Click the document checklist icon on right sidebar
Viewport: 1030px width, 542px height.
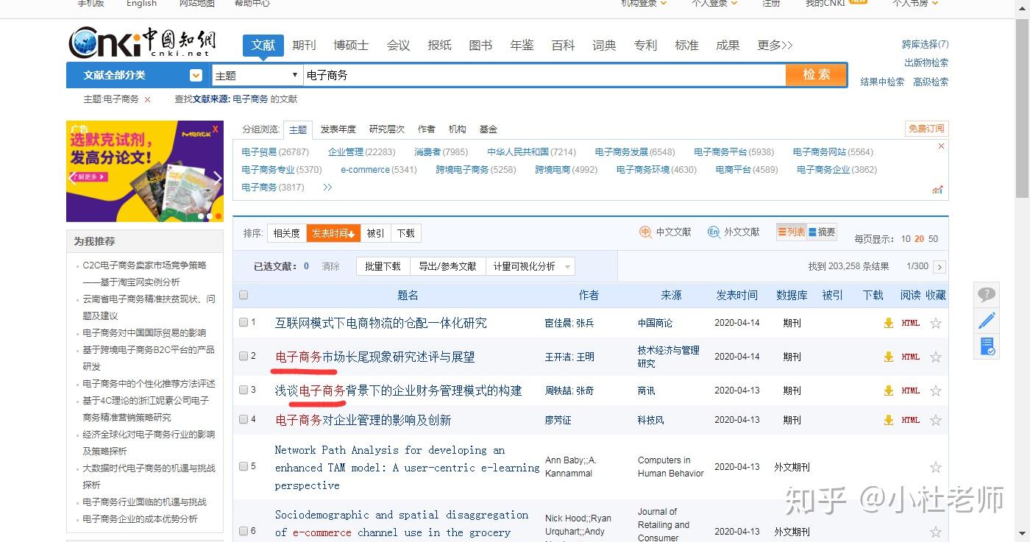click(987, 346)
